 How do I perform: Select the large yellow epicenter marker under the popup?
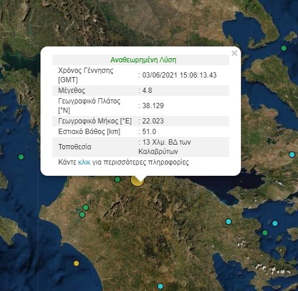[138, 180]
